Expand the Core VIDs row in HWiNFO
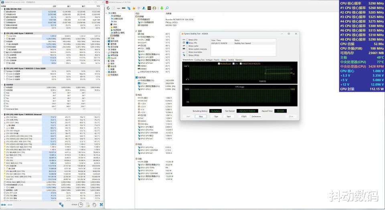The image size is (385, 210). (5, 36)
